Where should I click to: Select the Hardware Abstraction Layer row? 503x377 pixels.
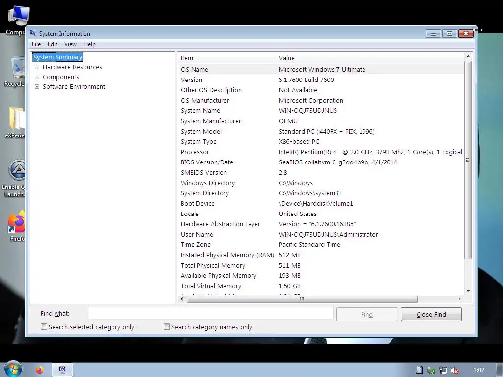coord(320,224)
